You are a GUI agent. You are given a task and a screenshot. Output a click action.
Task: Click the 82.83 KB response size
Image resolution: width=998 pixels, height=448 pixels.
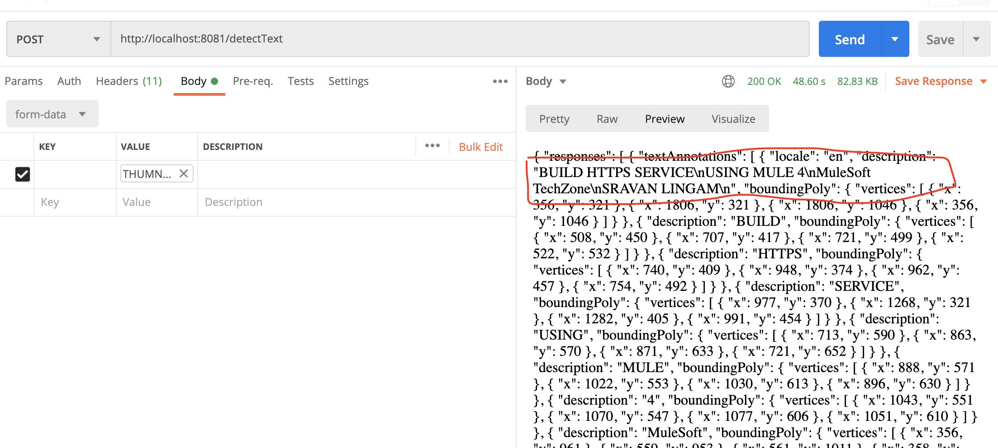pyautogui.click(x=857, y=81)
